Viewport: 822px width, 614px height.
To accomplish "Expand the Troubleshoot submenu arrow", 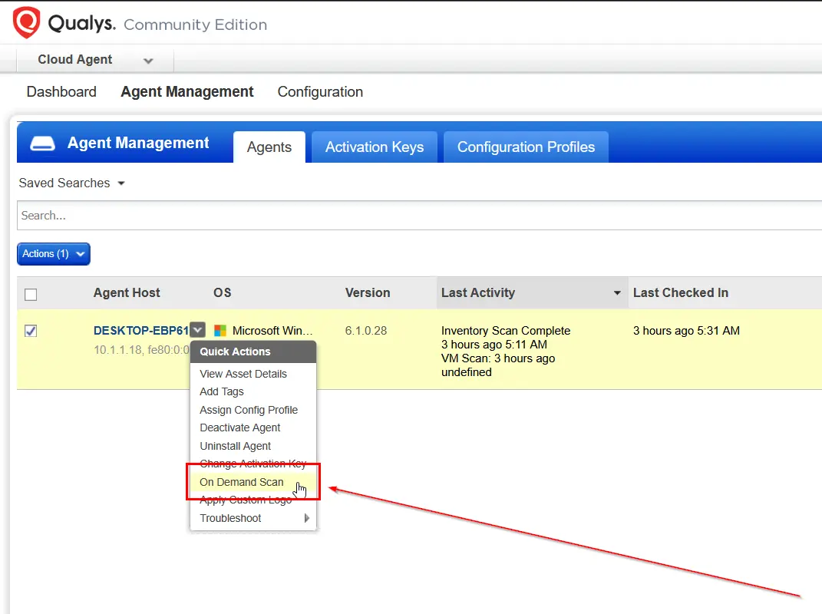I will pyautogui.click(x=307, y=518).
